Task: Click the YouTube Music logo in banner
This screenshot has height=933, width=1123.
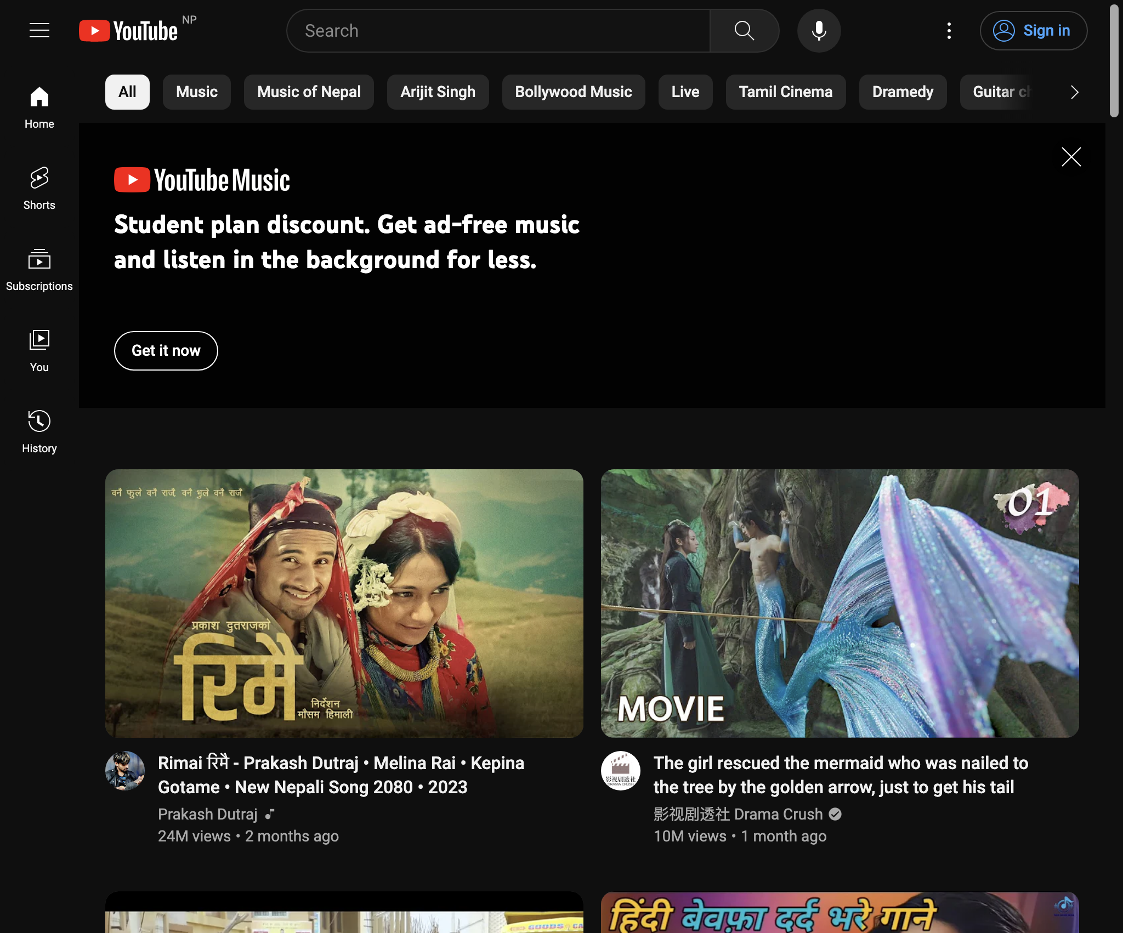Action: 202,180
